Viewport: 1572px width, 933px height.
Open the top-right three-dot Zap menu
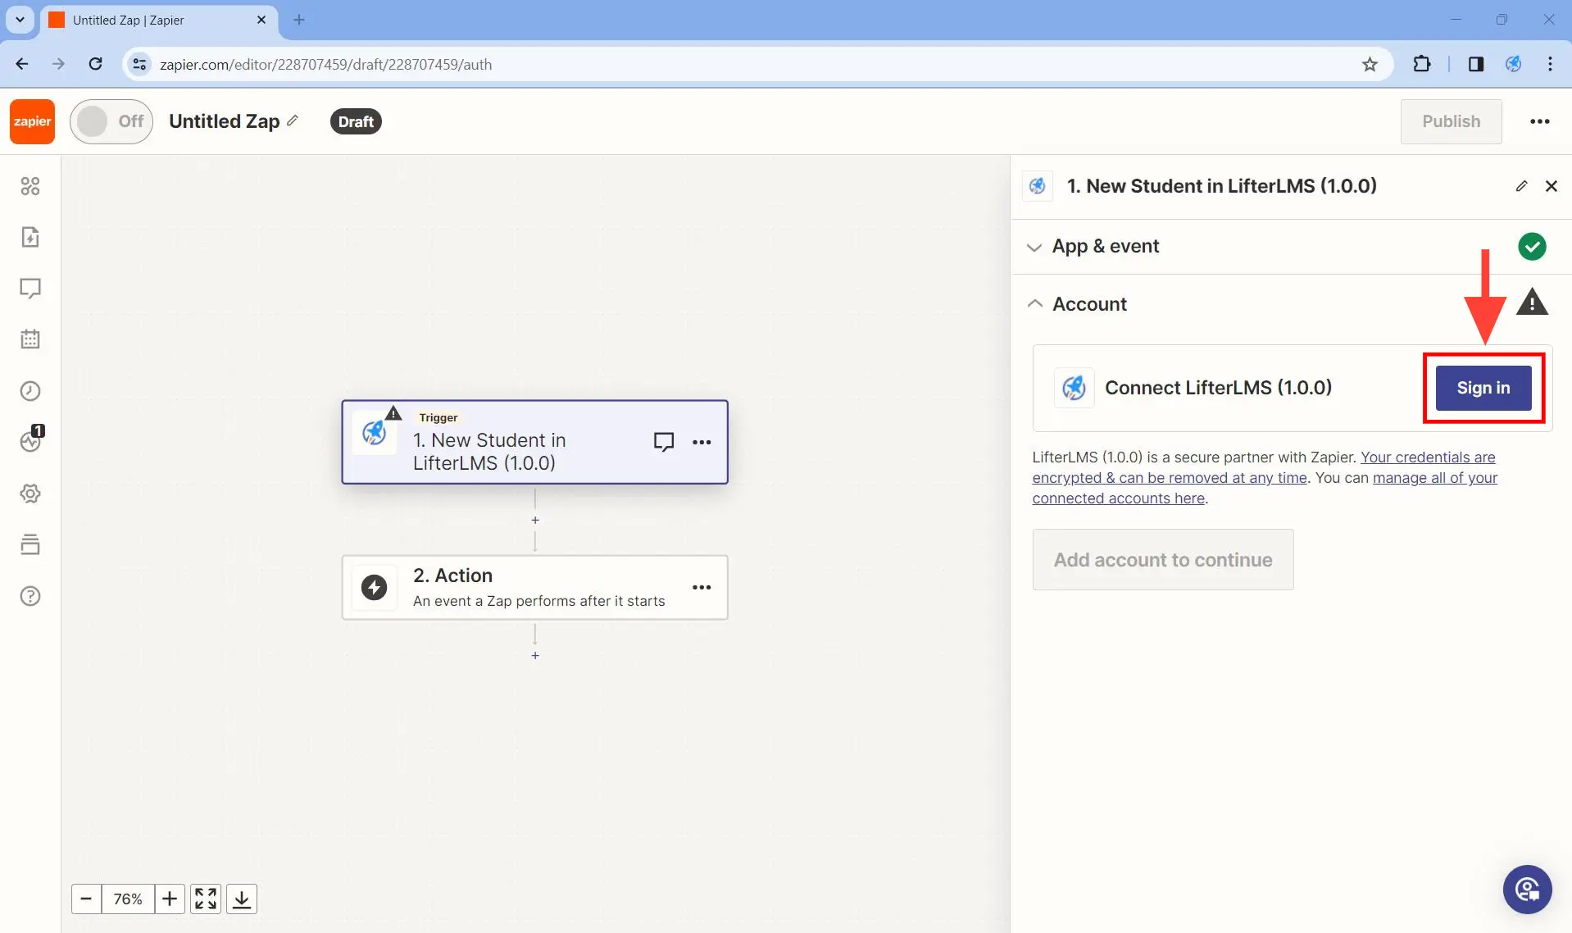tap(1540, 121)
